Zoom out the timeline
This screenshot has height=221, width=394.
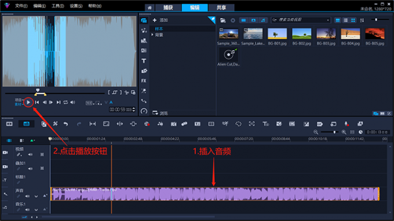316,132
